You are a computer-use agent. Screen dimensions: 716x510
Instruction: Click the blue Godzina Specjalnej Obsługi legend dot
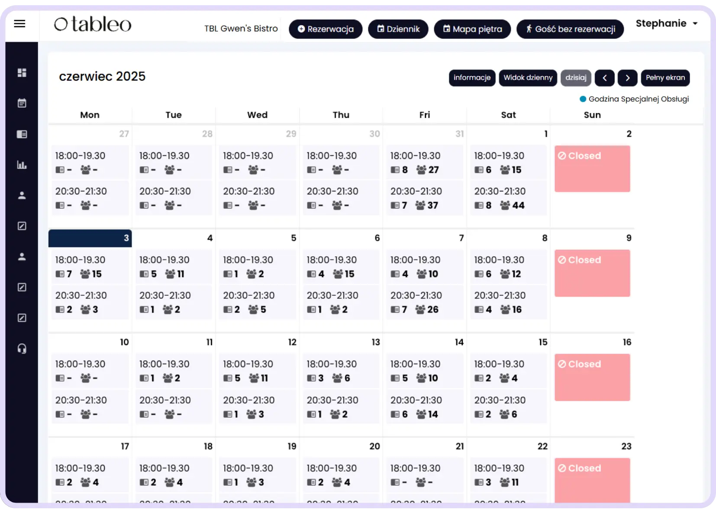click(583, 99)
